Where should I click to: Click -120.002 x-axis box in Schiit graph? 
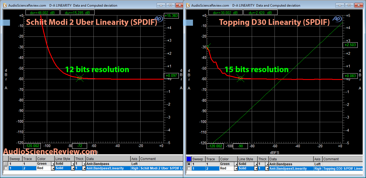point(32,146)
